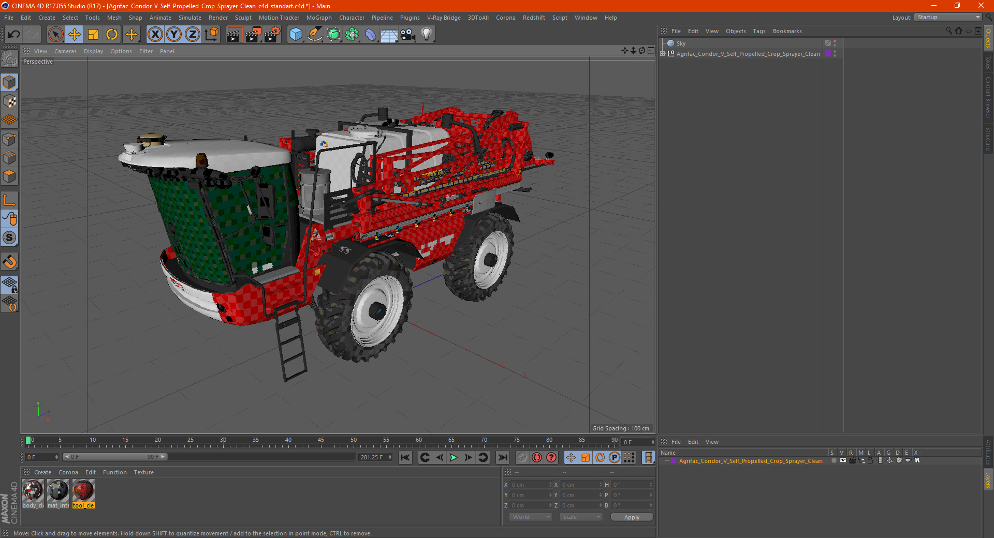This screenshot has width=994, height=538.
Task: Click Make Editable icon in left palette
Action: 9,59
